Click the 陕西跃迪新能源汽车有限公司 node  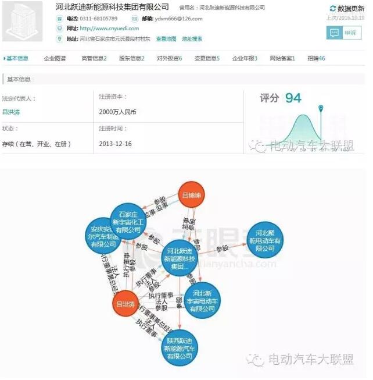click(x=180, y=348)
